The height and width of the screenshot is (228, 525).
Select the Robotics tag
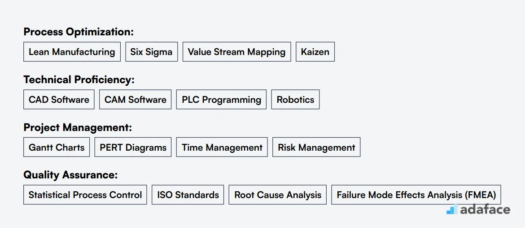coord(295,100)
